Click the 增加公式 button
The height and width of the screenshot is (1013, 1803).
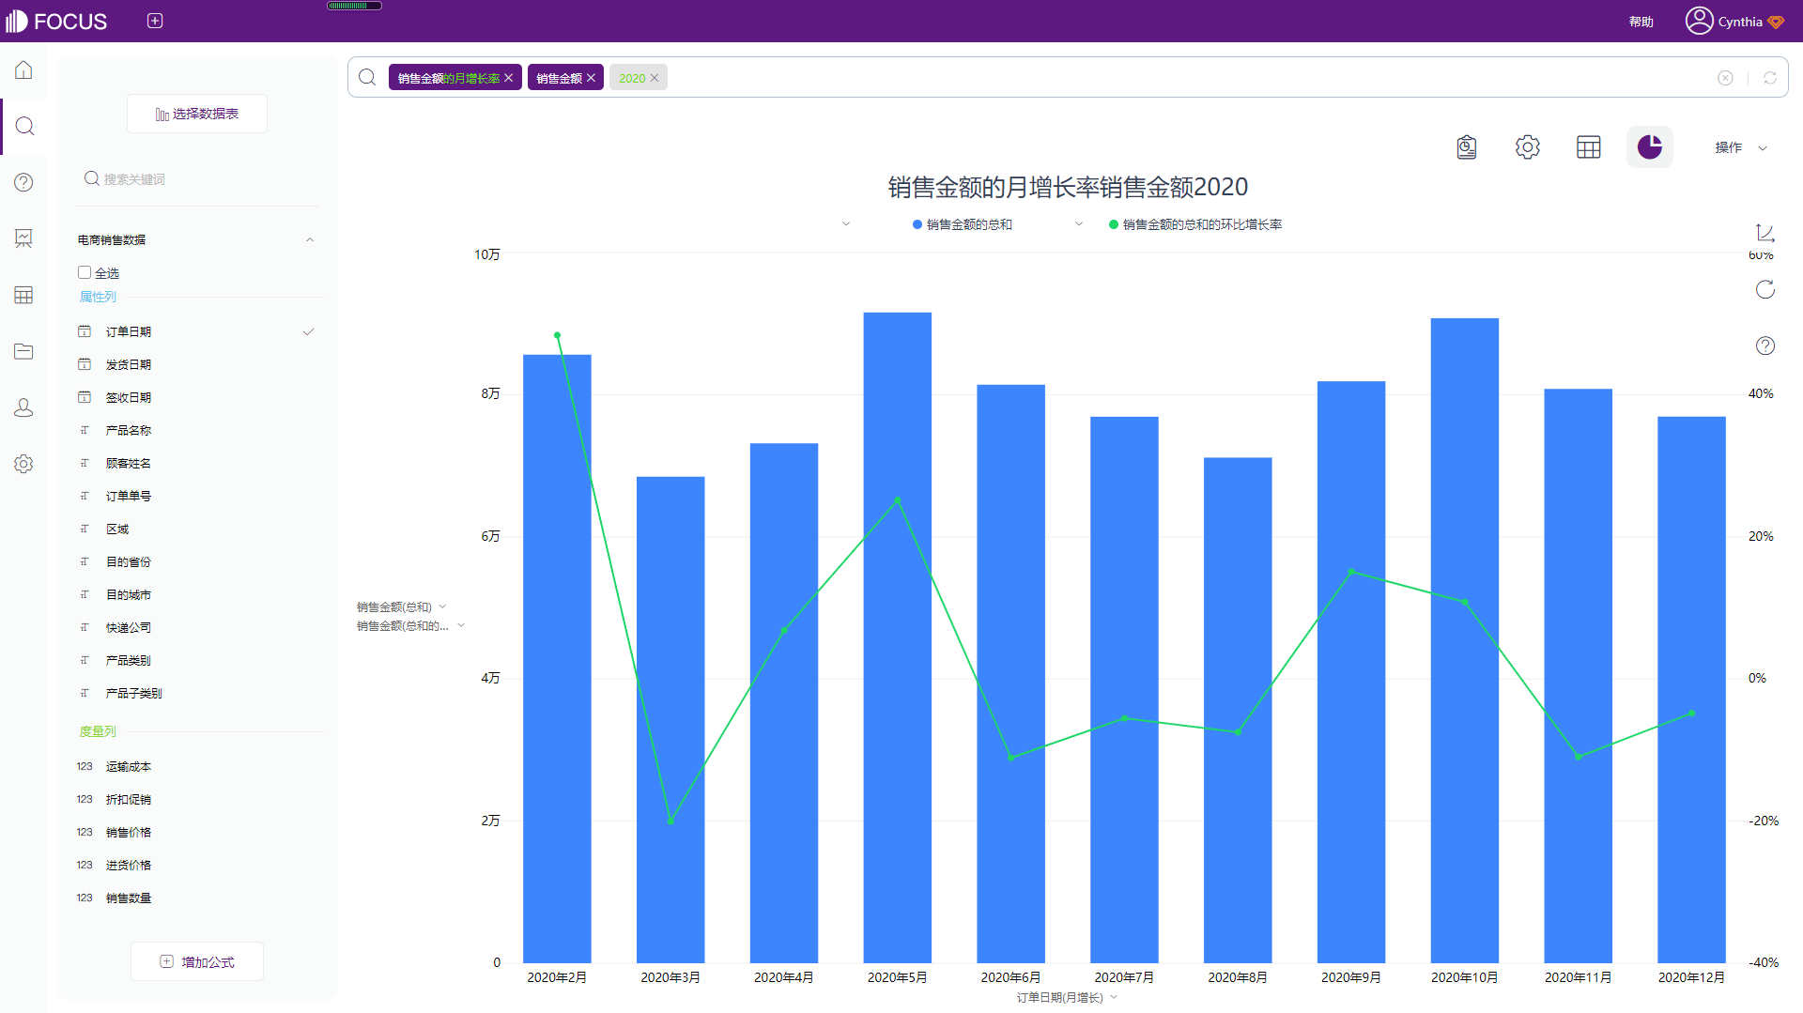[197, 961]
